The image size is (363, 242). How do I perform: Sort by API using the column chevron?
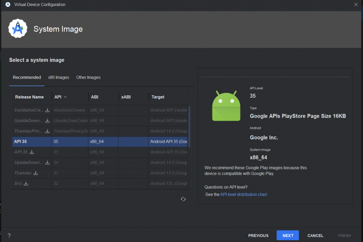(65, 97)
